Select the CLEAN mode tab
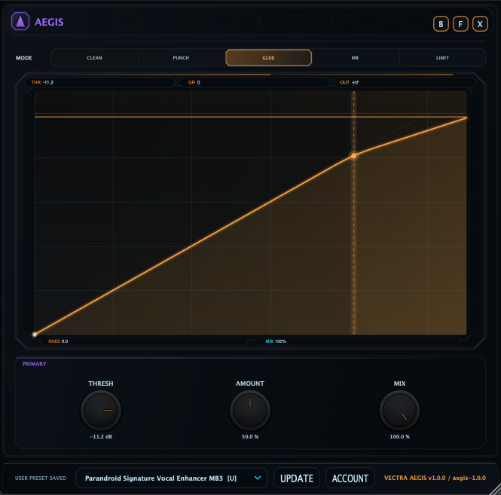The width and height of the screenshot is (501, 495). click(x=95, y=58)
